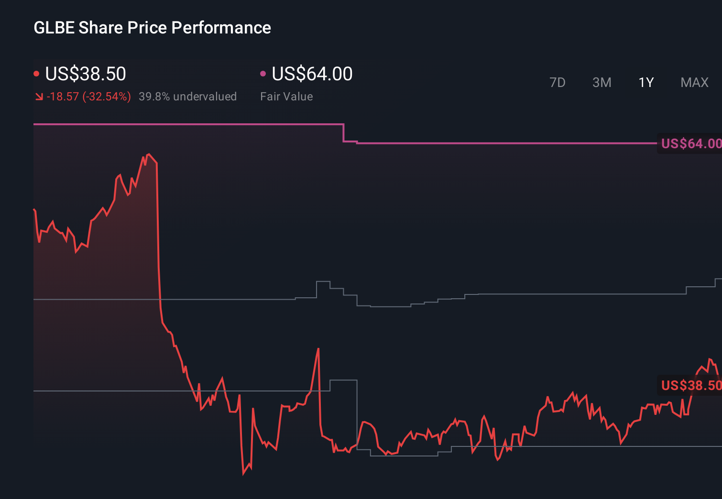Click the 39.8% undervalued link
Viewport: 722px width, 499px height.
188,97
